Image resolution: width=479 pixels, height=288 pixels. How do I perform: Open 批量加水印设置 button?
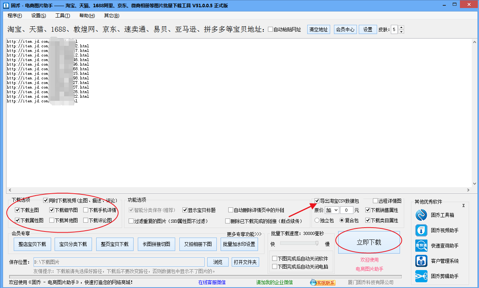point(239,244)
